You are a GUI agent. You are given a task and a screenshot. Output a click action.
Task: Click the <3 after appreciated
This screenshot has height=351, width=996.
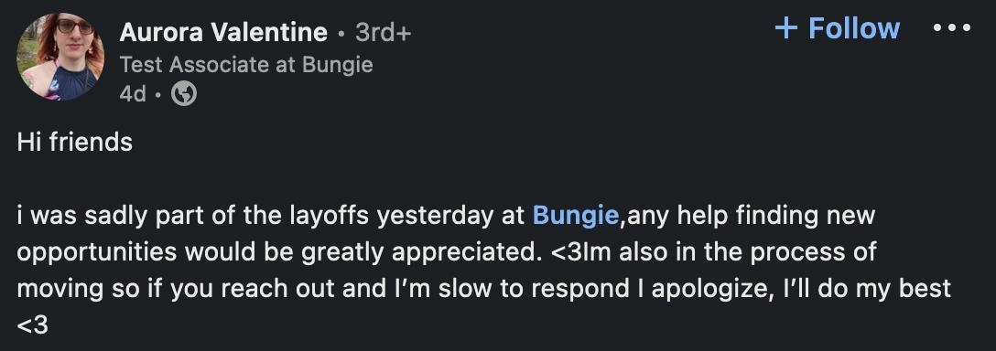[x=566, y=252]
